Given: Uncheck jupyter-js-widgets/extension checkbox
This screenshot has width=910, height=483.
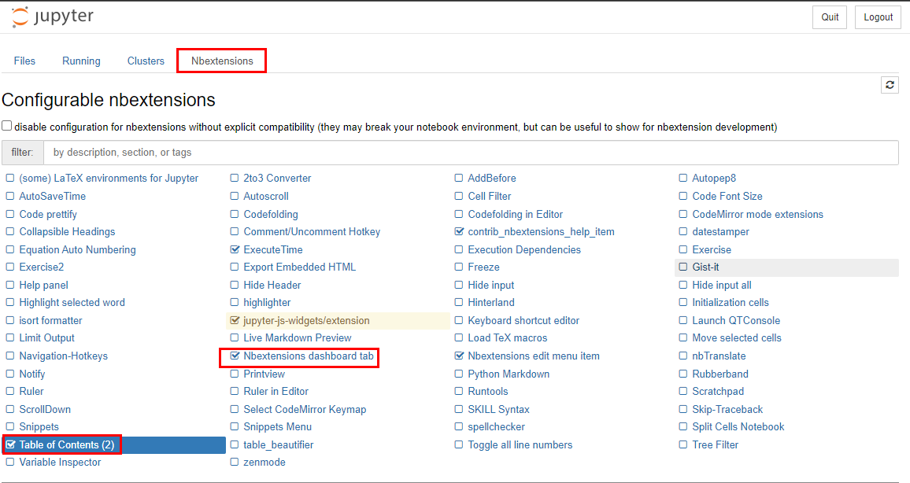Looking at the screenshot, I should (235, 320).
